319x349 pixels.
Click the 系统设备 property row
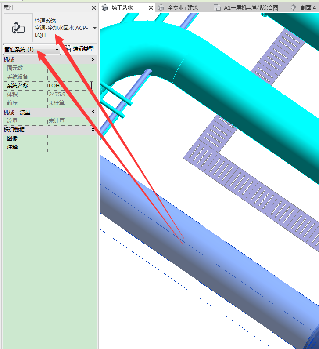pyautogui.click(x=50, y=77)
